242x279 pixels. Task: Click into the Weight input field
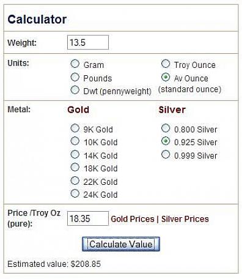tap(88, 42)
